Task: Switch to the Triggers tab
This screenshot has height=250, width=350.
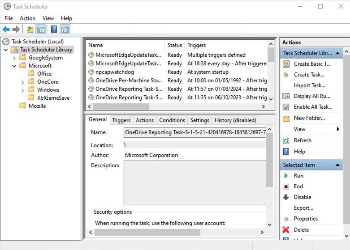Action: point(121,120)
